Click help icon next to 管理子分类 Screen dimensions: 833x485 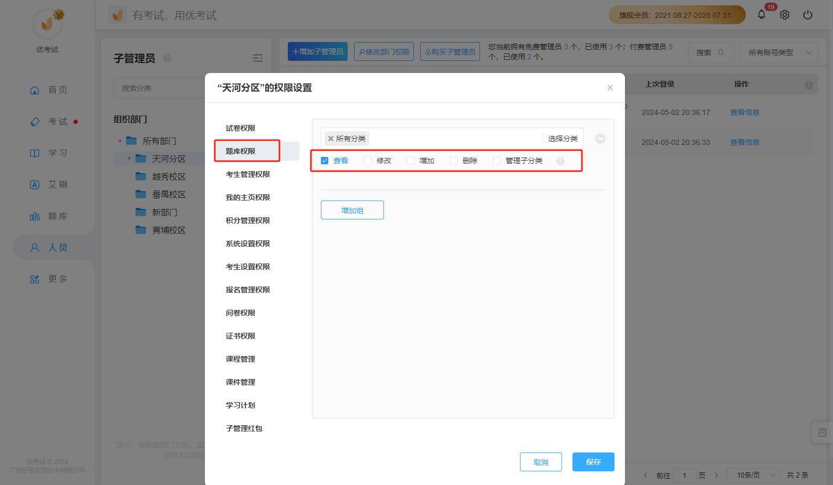coord(560,161)
